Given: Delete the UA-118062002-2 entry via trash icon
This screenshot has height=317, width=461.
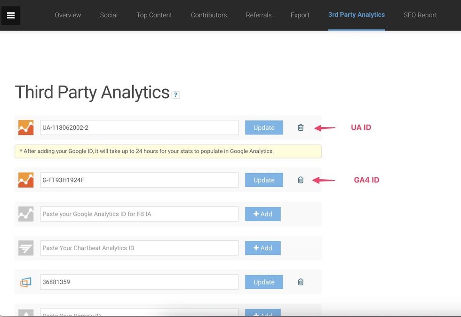Looking at the screenshot, I should coord(301,127).
